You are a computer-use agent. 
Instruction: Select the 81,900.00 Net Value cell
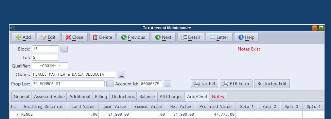pos(181,114)
